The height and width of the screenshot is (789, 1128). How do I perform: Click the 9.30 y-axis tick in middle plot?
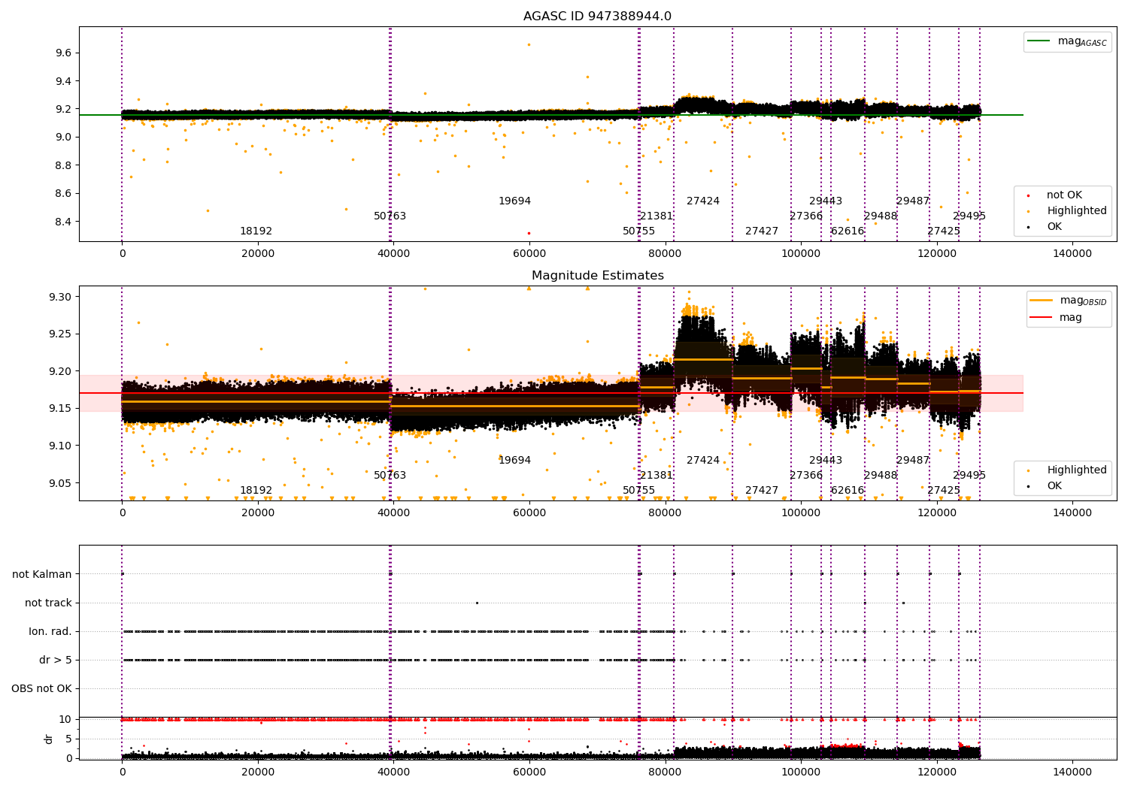pyautogui.click(x=60, y=297)
